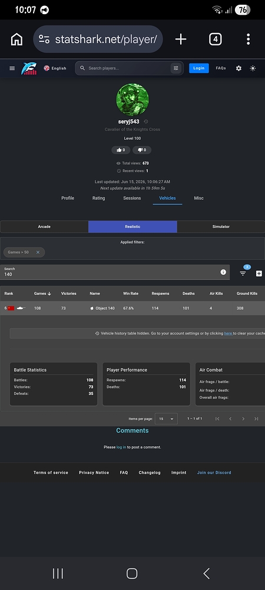265x590 pixels.
Task: Switch to the Rating tab
Action: 99,198
